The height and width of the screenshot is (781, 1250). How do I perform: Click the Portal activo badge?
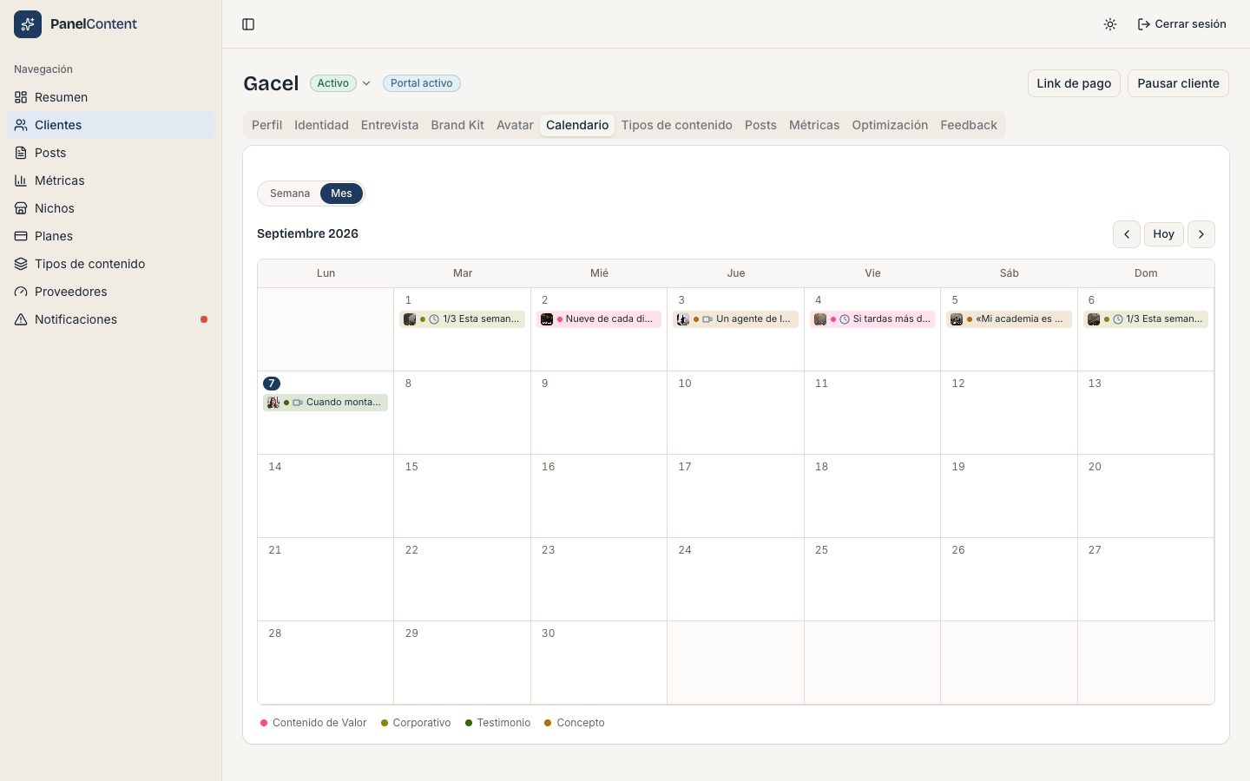point(422,83)
